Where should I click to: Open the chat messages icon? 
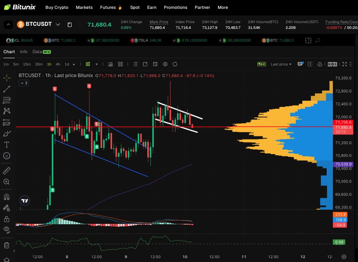pyautogui.click(x=300, y=64)
